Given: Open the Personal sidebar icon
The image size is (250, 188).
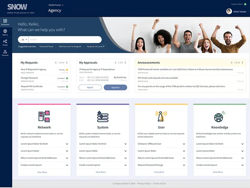Looking at the screenshot, I should click(5, 53).
